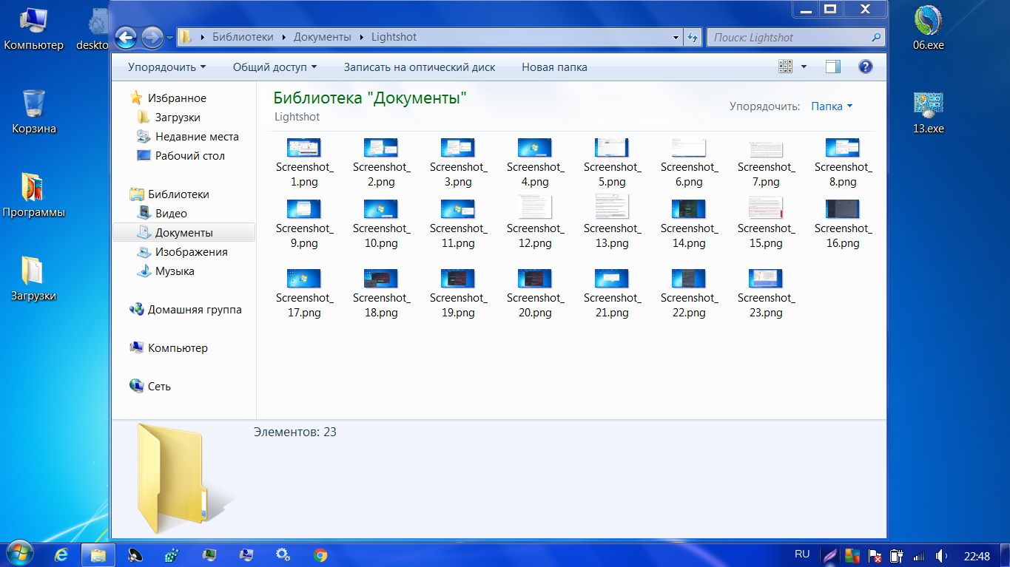Select Изображения in the navigation pane
Viewport: 1010px width, 567px height.
click(191, 252)
